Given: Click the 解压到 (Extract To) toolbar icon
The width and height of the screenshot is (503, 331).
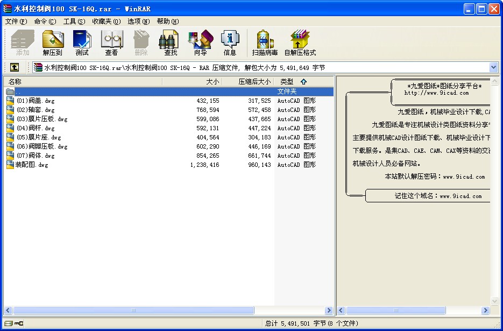Looking at the screenshot, I should click(53, 43).
